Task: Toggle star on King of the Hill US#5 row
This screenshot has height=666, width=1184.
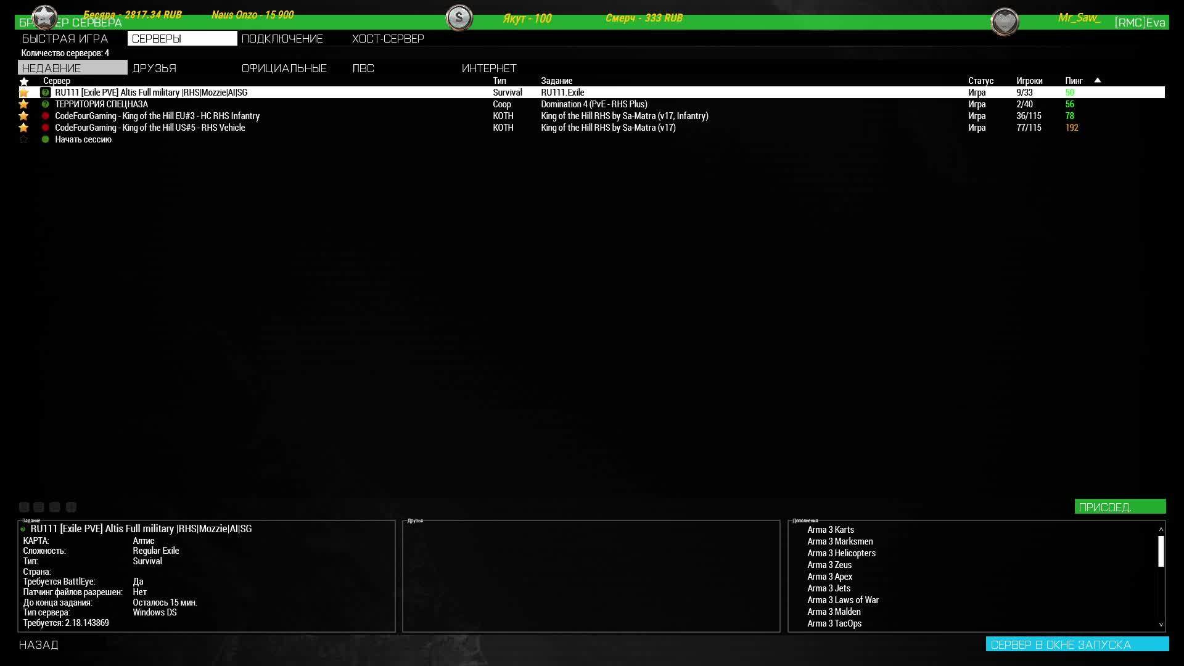Action: (24, 128)
